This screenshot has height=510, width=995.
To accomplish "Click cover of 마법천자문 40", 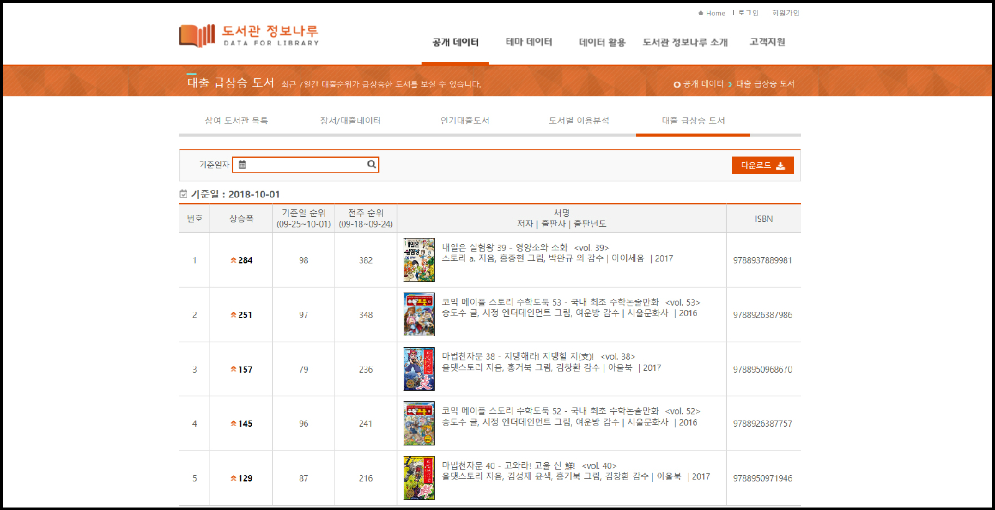I will click(x=419, y=478).
